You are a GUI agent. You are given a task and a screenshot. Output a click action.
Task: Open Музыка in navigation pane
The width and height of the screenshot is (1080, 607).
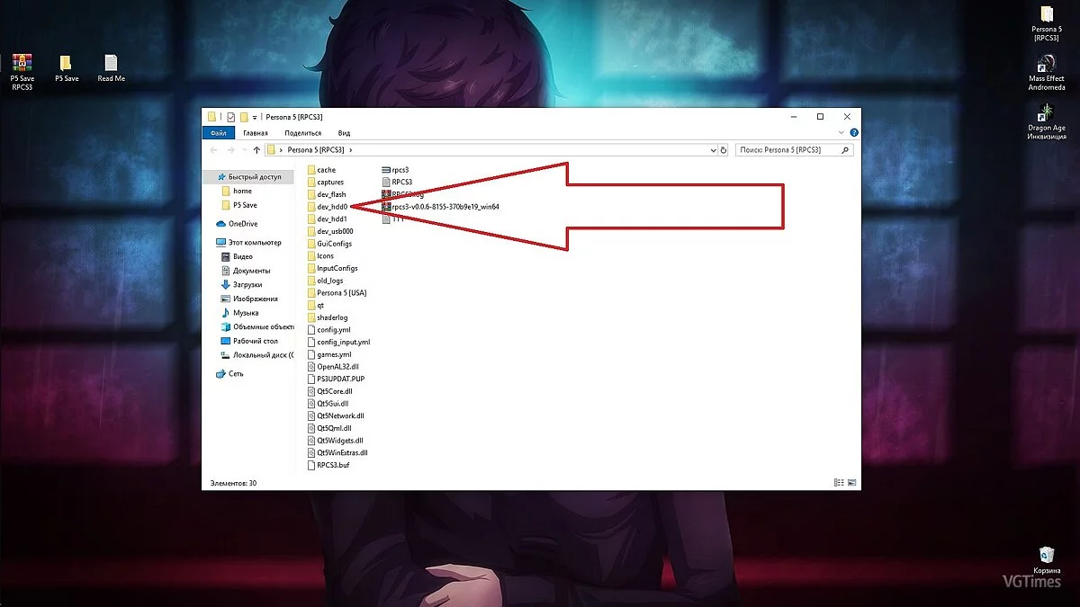pyautogui.click(x=239, y=313)
